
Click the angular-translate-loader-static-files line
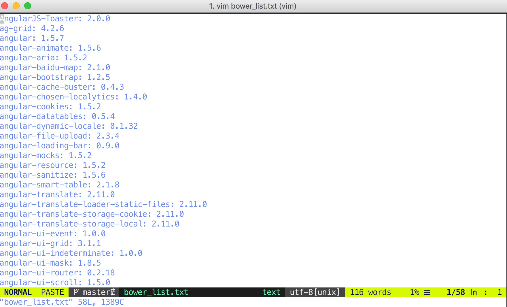(x=103, y=204)
